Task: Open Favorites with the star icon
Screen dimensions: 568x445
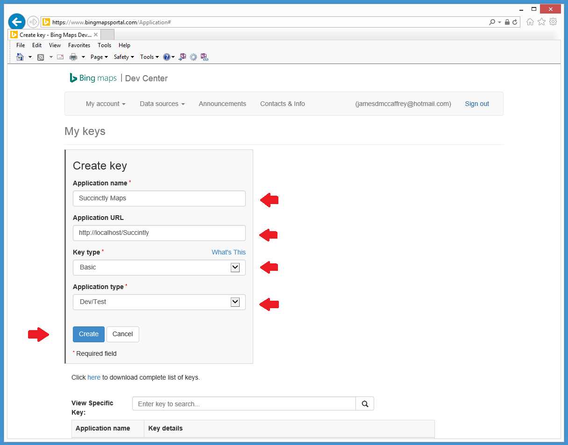Action: point(541,21)
